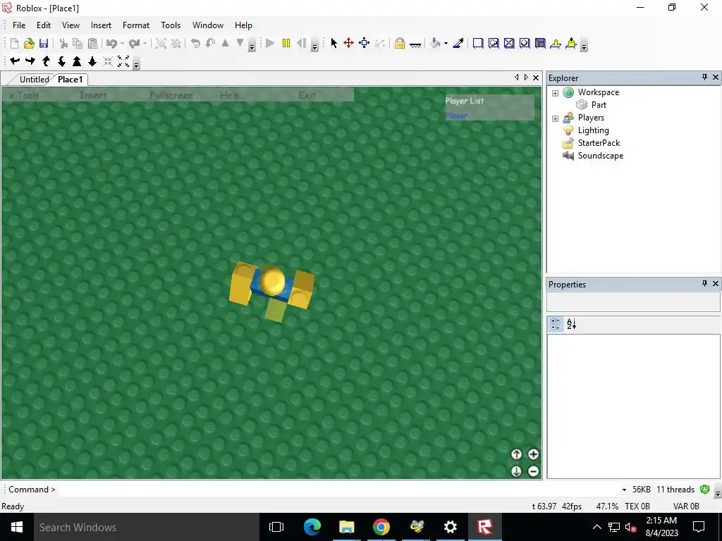722x541 pixels.
Task: Click the camera zoom out down arrow
Action: click(x=92, y=61)
